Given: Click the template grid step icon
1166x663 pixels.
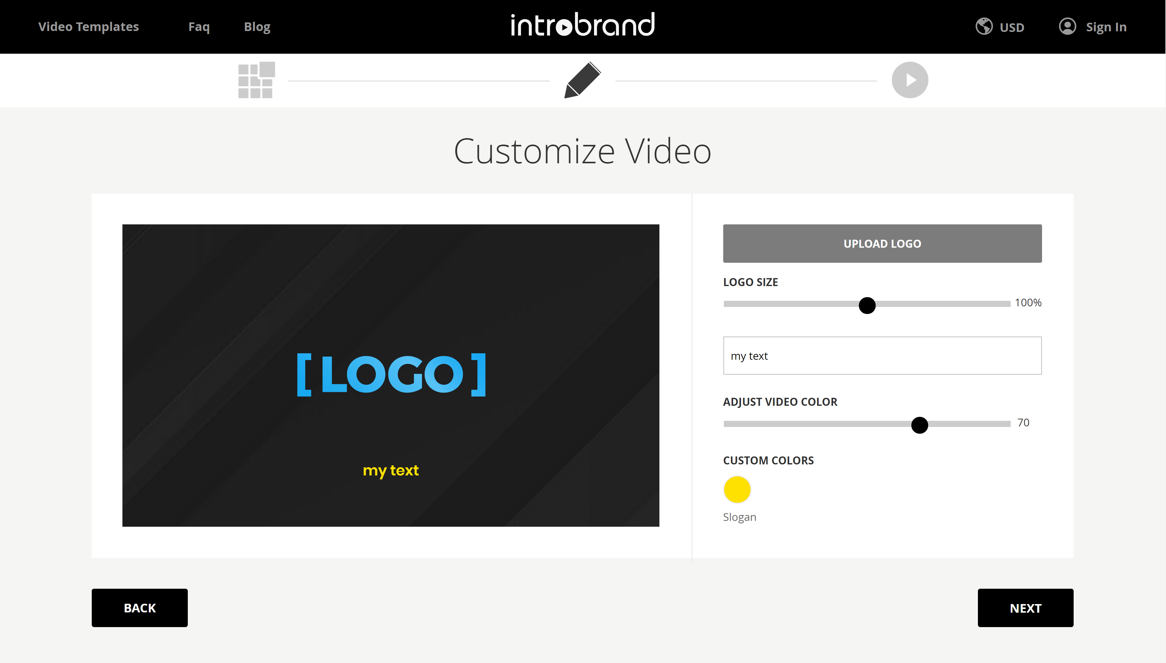Looking at the screenshot, I should pyautogui.click(x=256, y=80).
